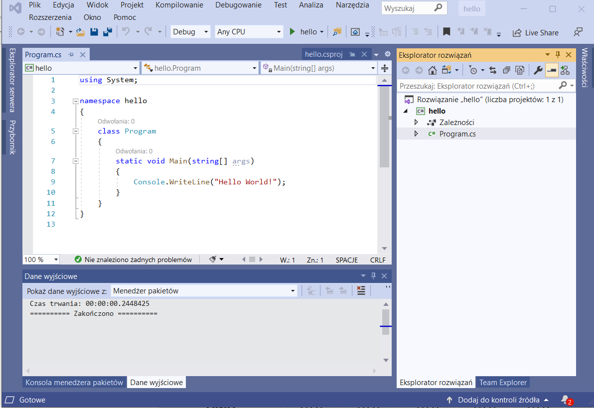The width and height of the screenshot is (594, 408).
Task: Toggle auto-hide pin on Dane wyjściowe panel
Action: coord(373,276)
